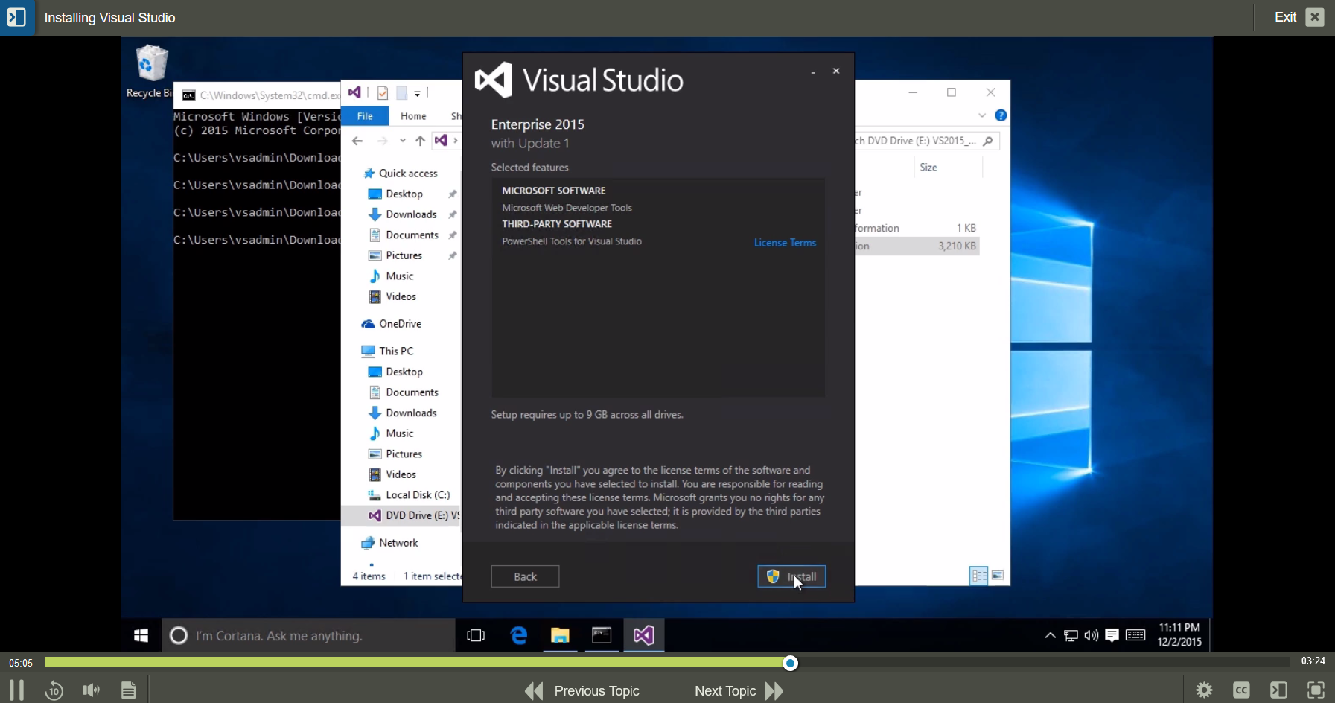Open the video player settings gear
This screenshot has height=703, width=1335.
1205,690
